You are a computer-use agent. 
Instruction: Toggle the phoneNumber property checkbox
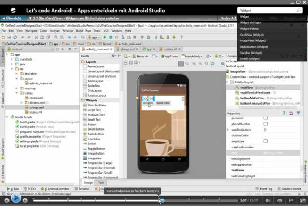(x=266, y=124)
